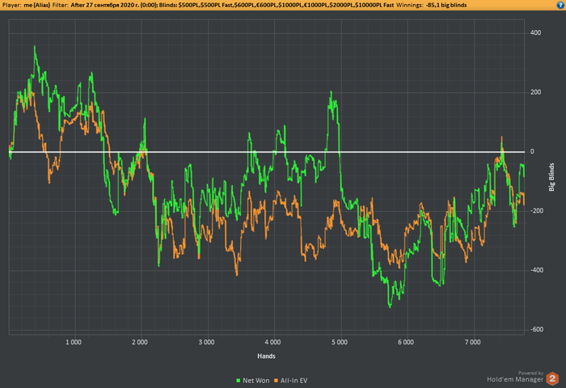Image resolution: width=566 pixels, height=388 pixels.
Task: Click the 5 000 hands axis label
Action: [340, 342]
